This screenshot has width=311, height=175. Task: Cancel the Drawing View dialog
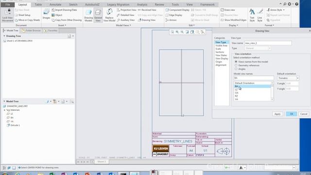304,114
